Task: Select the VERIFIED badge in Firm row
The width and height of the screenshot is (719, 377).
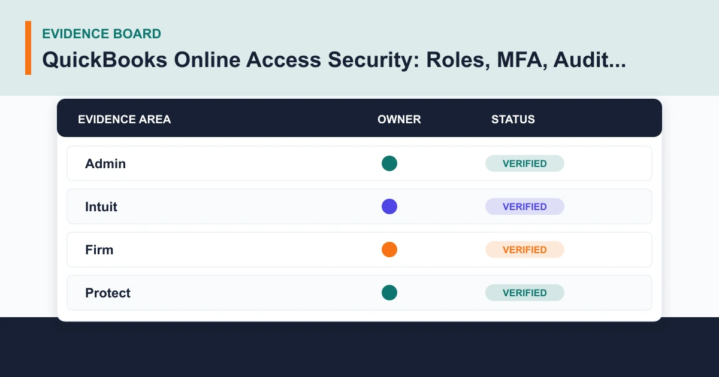Action: coord(525,250)
